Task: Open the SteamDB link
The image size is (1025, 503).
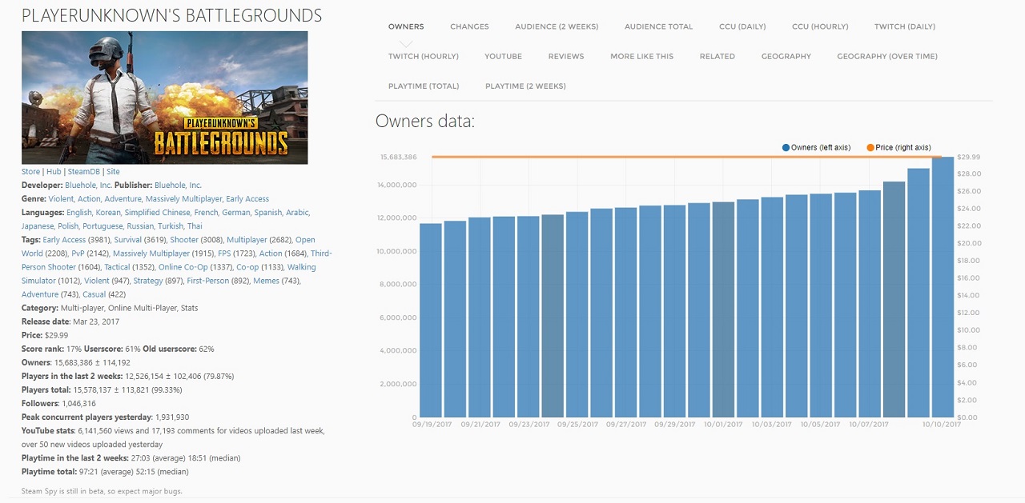Action: (83, 171)
